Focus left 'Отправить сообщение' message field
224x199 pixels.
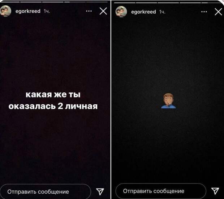click(46, 191)
